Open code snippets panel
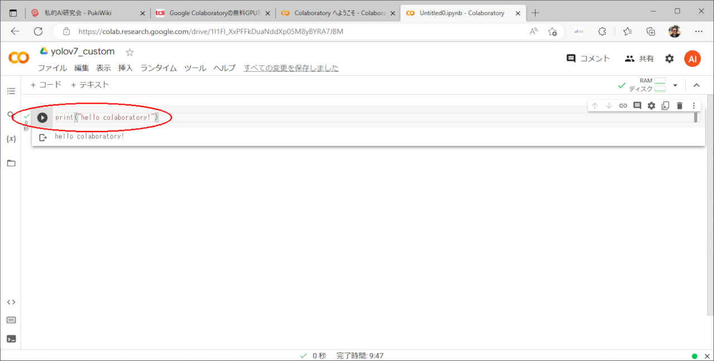The width and height of the screenshot is (714, 361). pyautogui.click(x=11, y=302)
